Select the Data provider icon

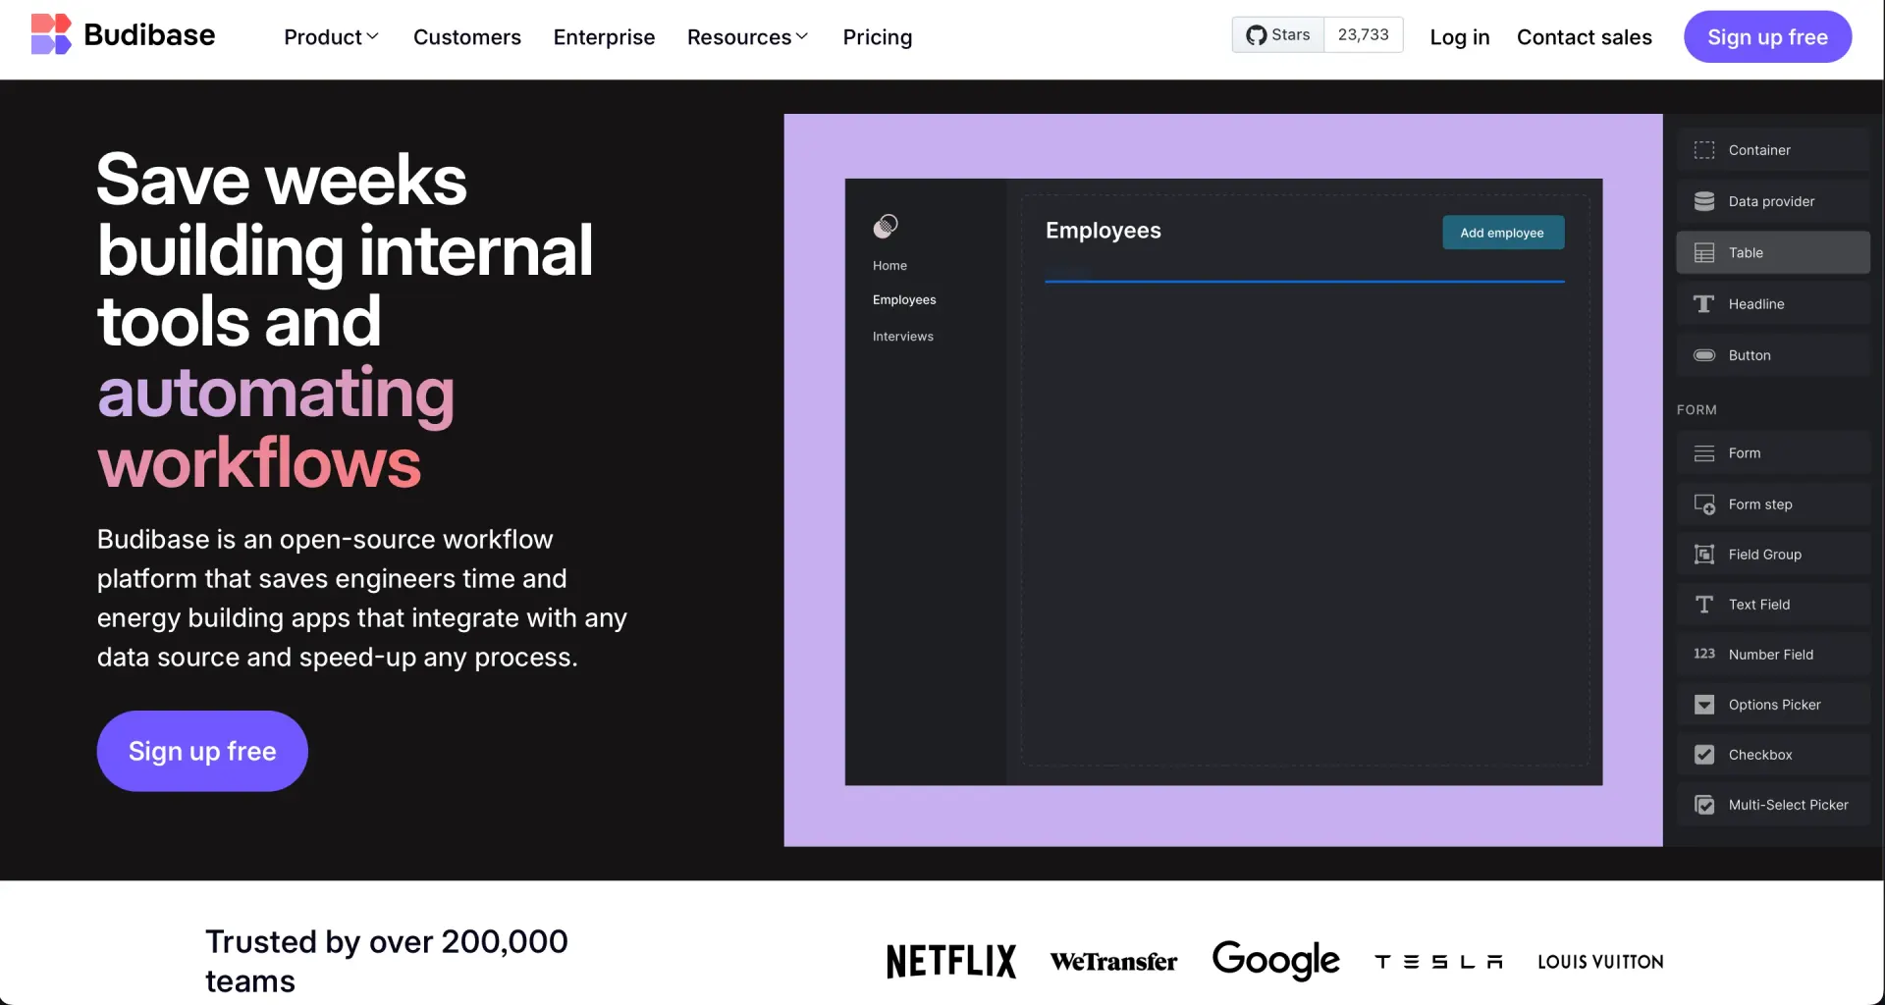pos(1704,201)
